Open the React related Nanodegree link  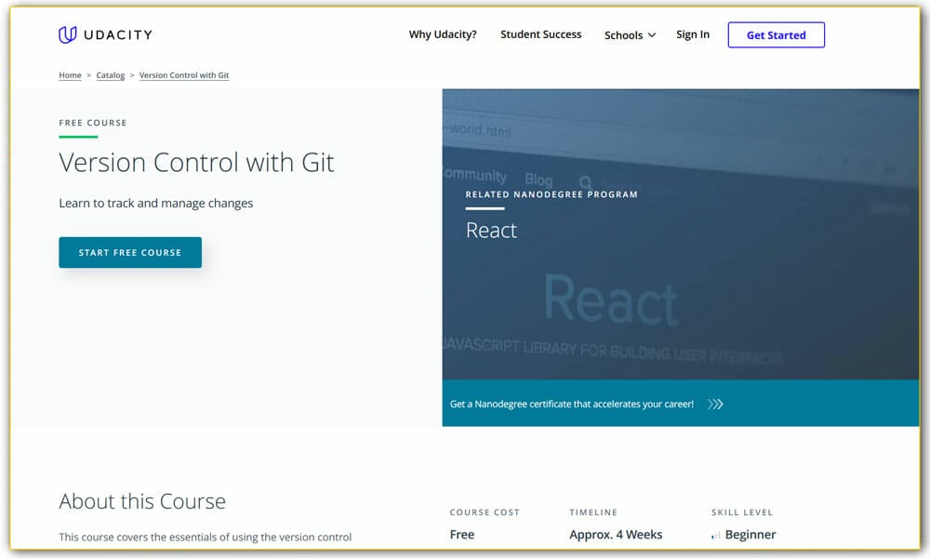491,231
